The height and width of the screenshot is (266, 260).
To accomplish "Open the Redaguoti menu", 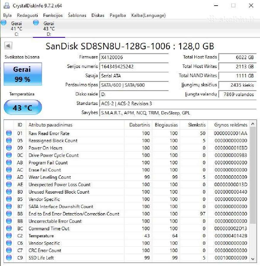I will (27, 15).
